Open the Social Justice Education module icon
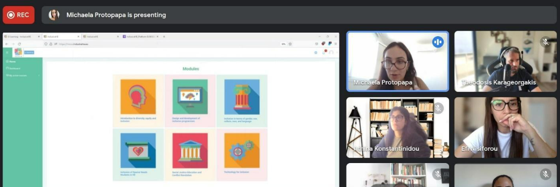 pyautogui.click(x=190, y=150)
